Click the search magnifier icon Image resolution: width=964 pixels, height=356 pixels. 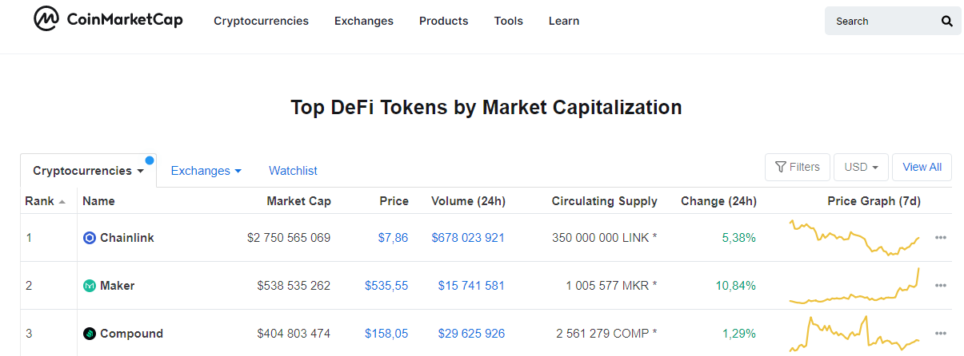click(947, 22)
